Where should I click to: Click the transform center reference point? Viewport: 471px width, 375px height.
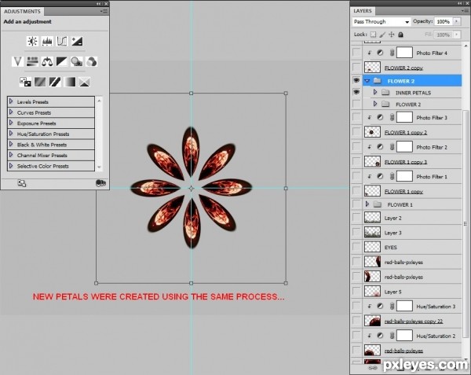(192, 188)
